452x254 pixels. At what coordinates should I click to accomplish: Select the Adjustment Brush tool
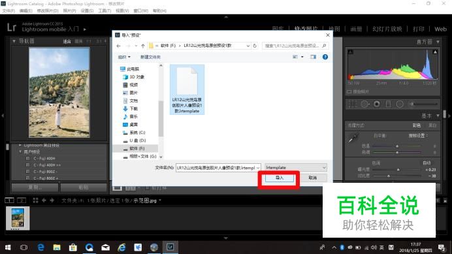[424, 104]
